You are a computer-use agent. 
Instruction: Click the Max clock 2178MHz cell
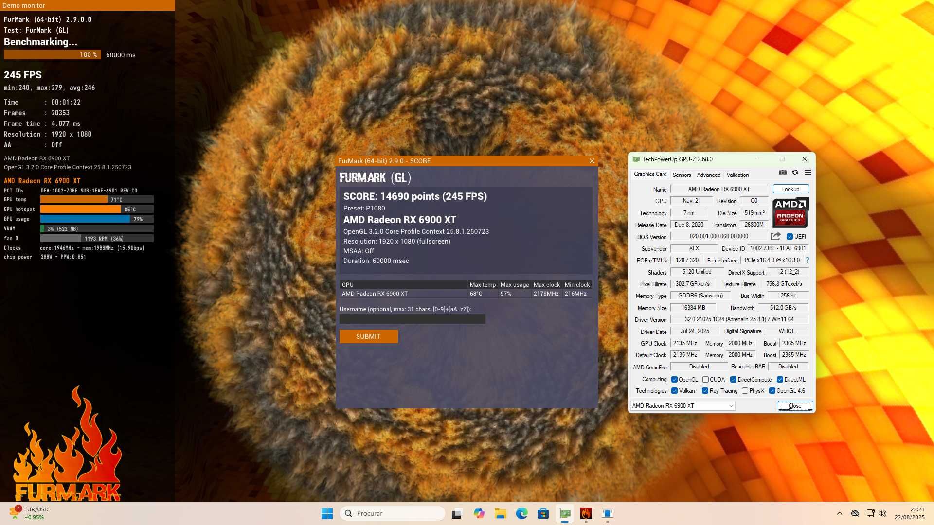coord(546,294)
